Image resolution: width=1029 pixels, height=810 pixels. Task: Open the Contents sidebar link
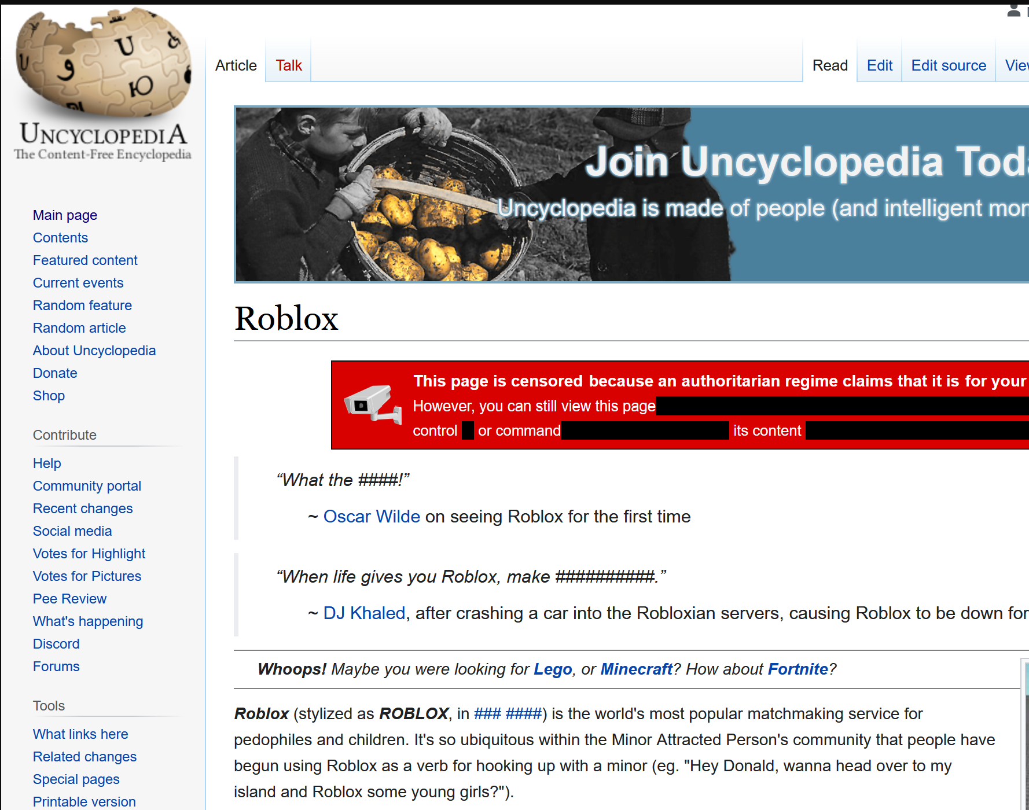(60, 238)
